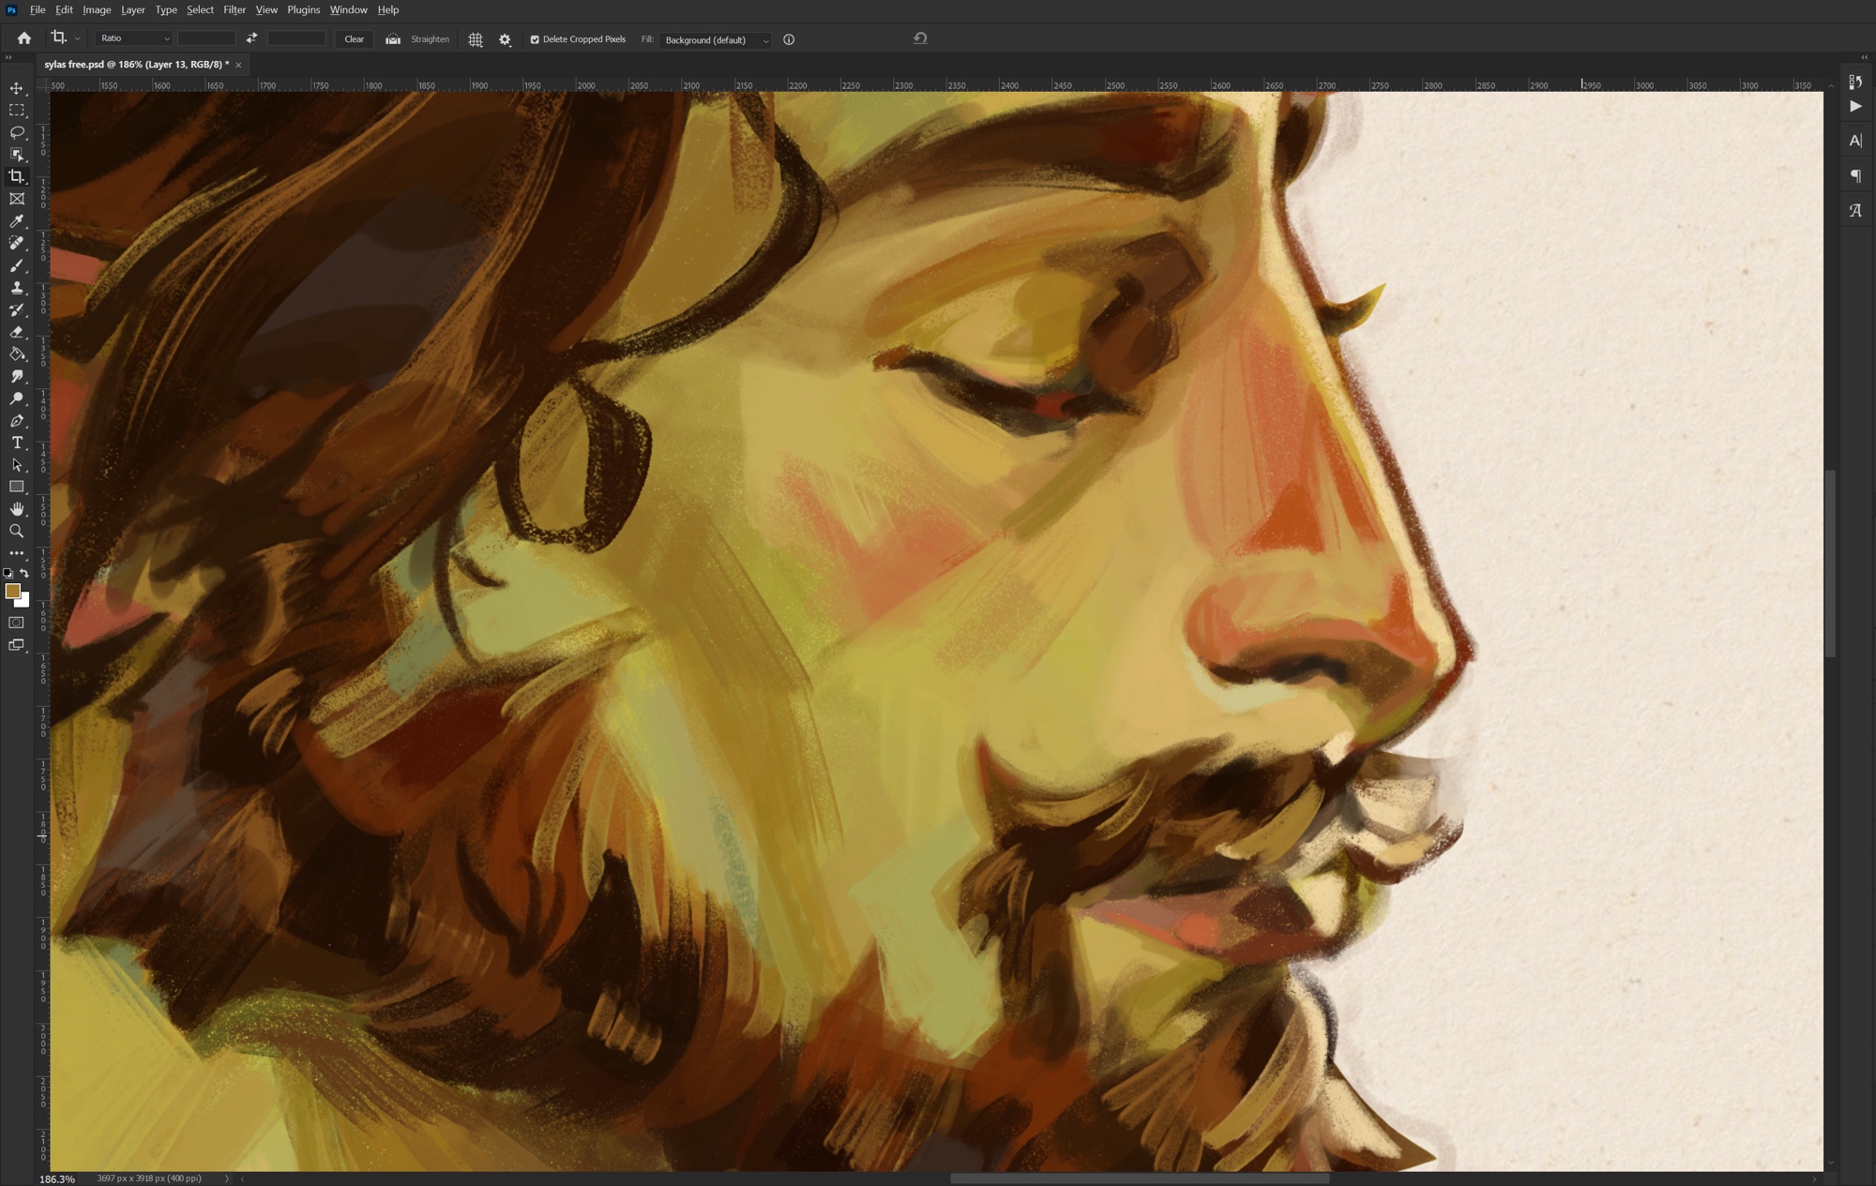Swap foreground and background colors
This screenshot has width=1876, height=1186.
(24, 573)
